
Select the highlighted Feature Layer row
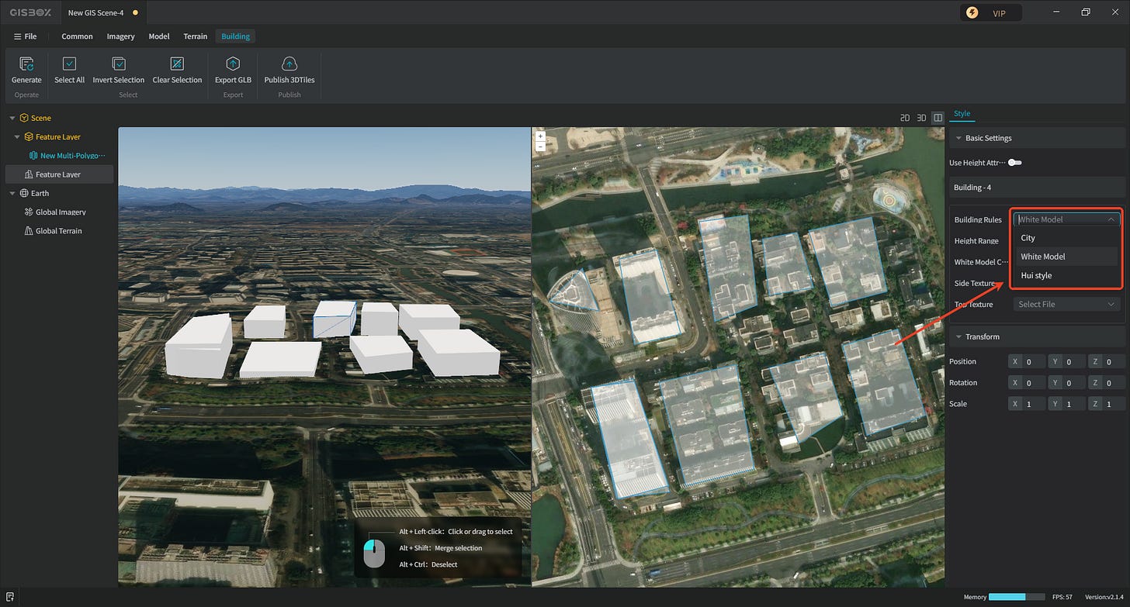click(x=59, y=174)
